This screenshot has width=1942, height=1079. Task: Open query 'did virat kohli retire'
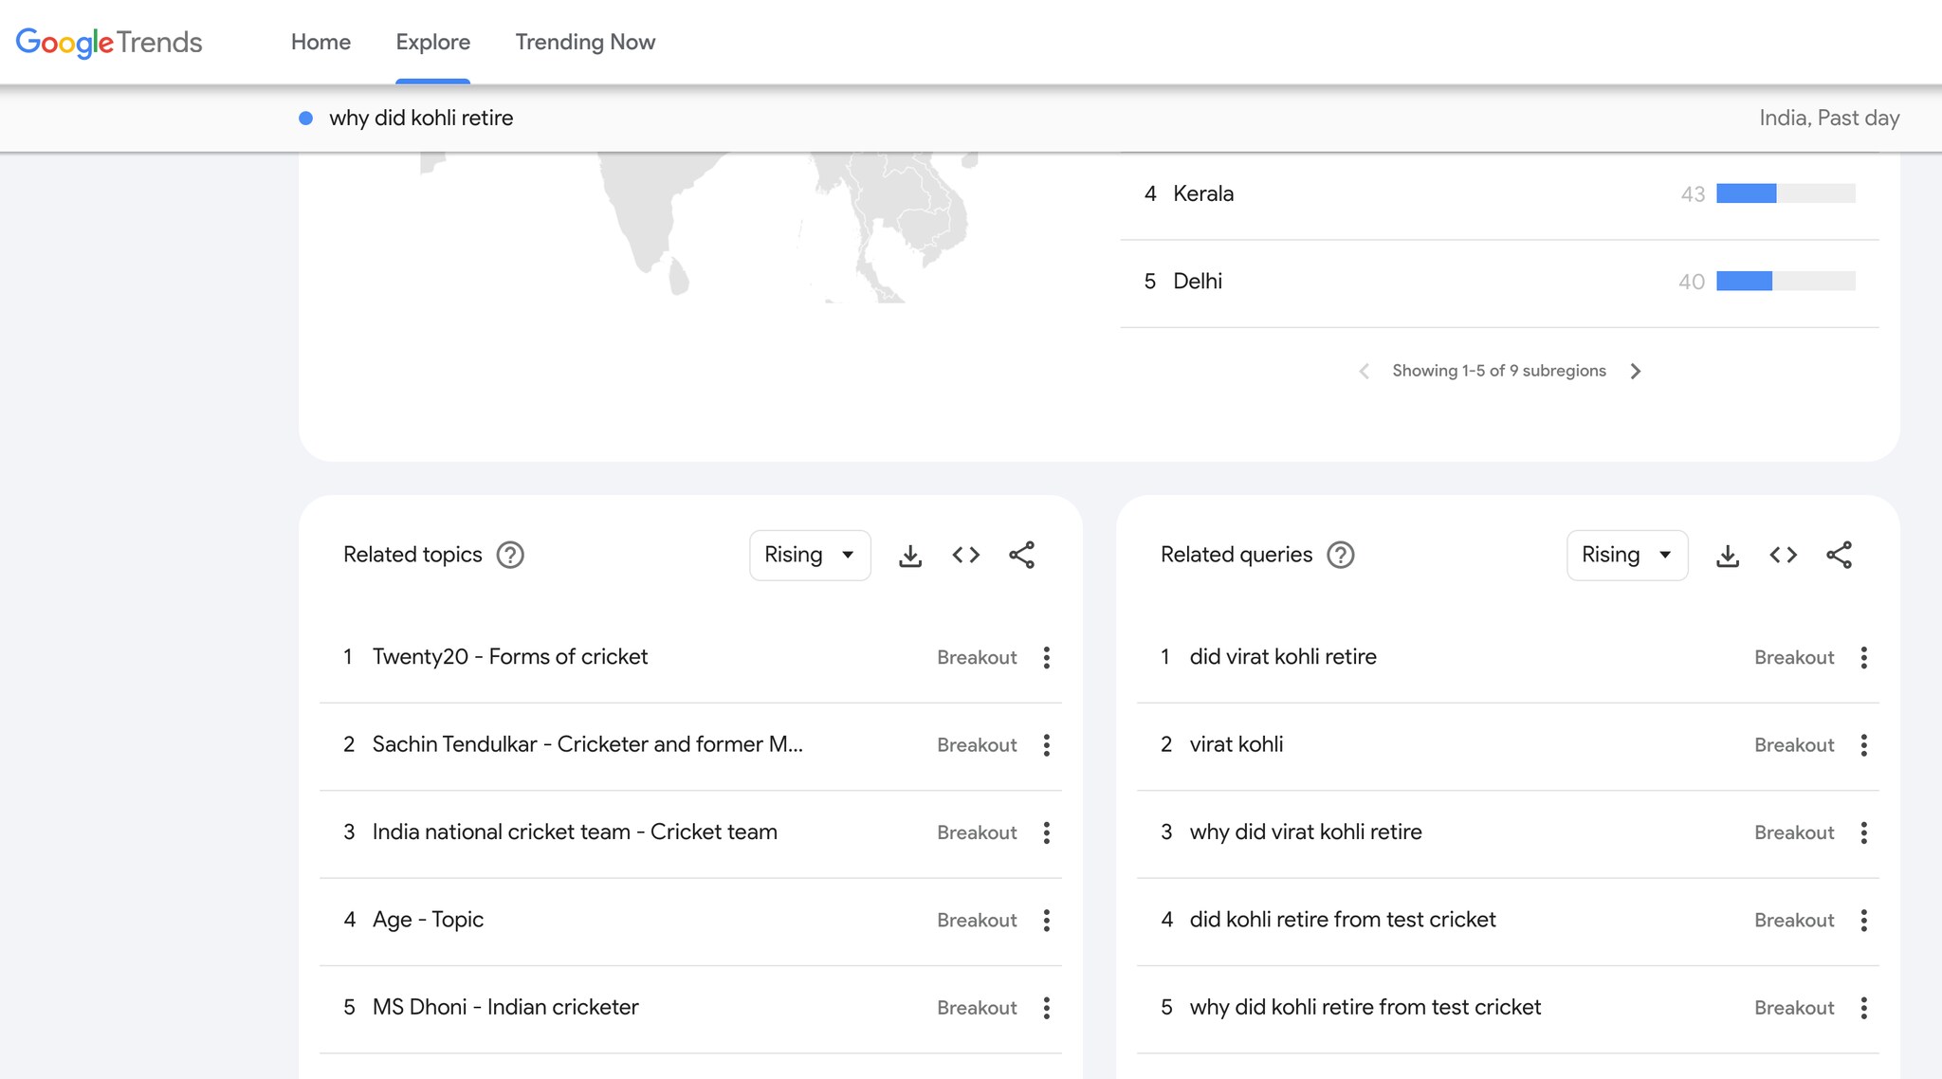coord(1283,657)
